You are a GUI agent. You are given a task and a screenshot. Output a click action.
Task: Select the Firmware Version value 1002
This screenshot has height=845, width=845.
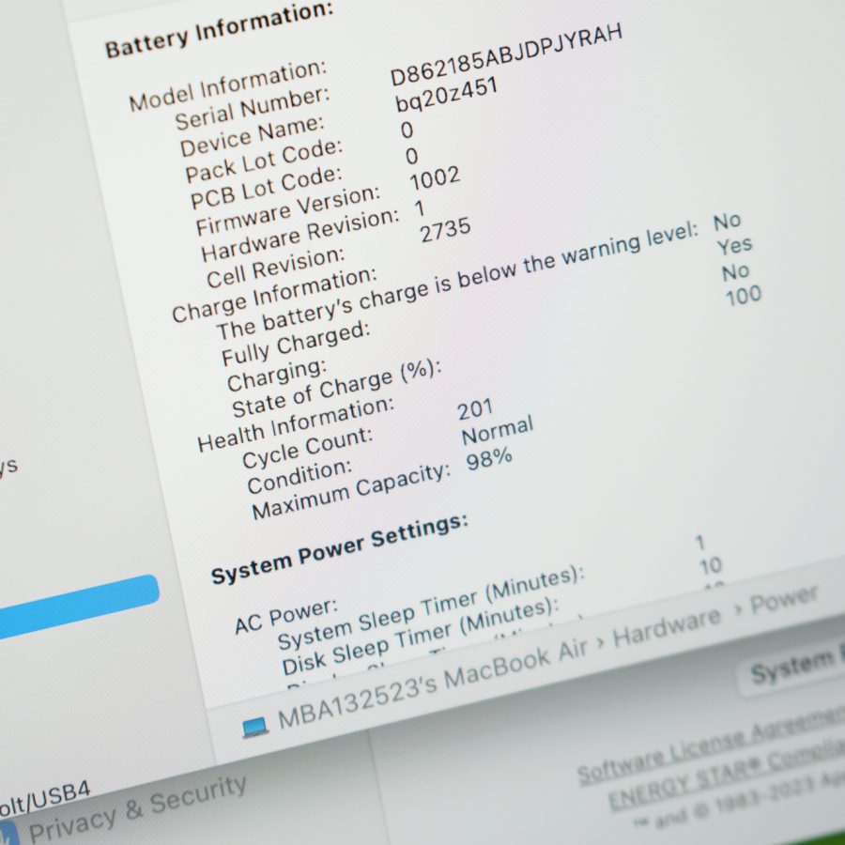(435, 178)
